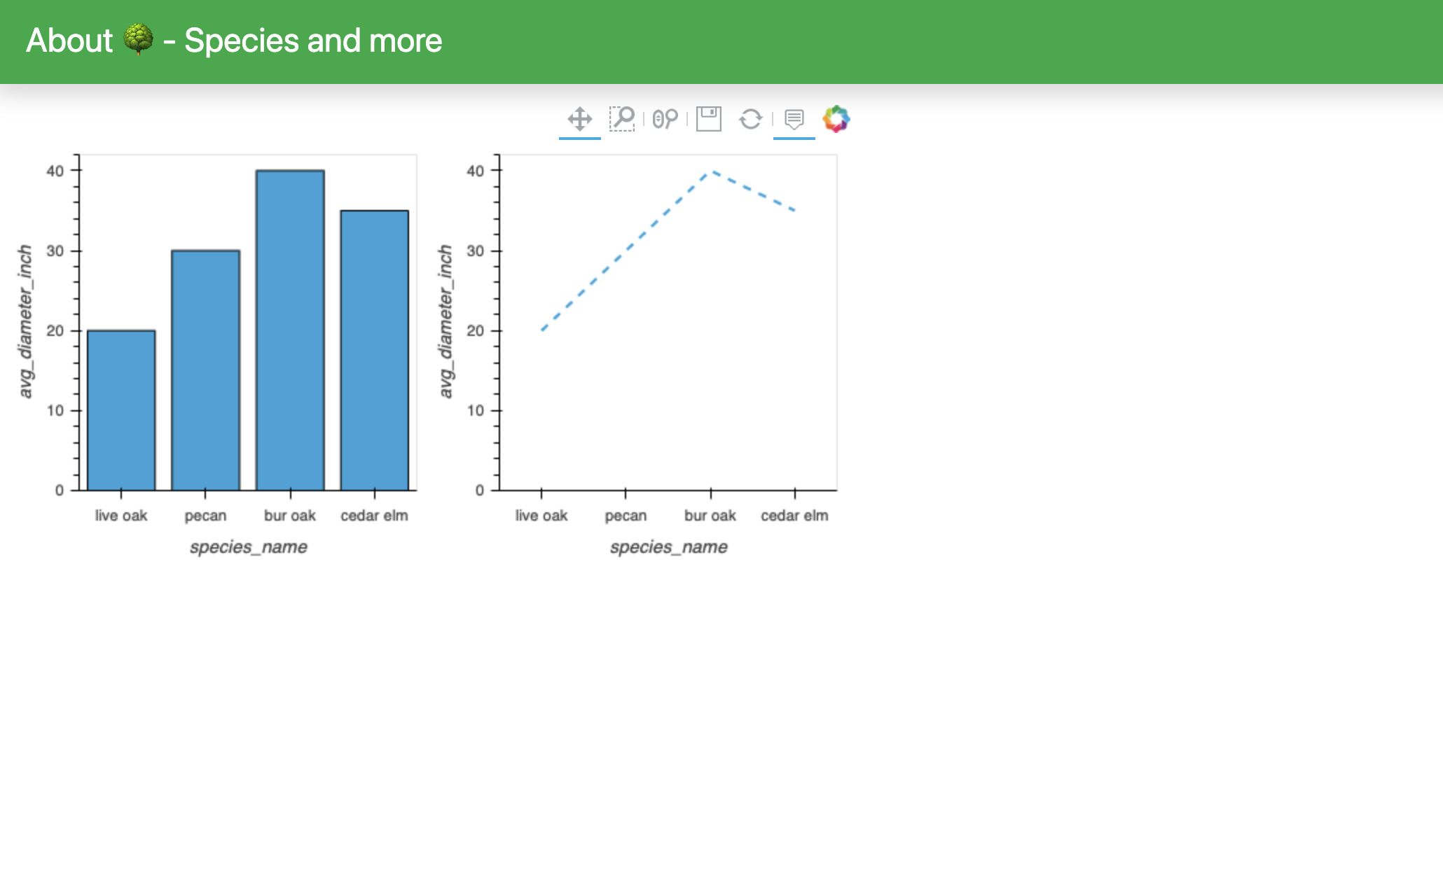Image resolution: width=1443 pixels, height=879 pixels.
Task: Click 'bur oak' tick label on bar chart
Action: coord(290,516)
